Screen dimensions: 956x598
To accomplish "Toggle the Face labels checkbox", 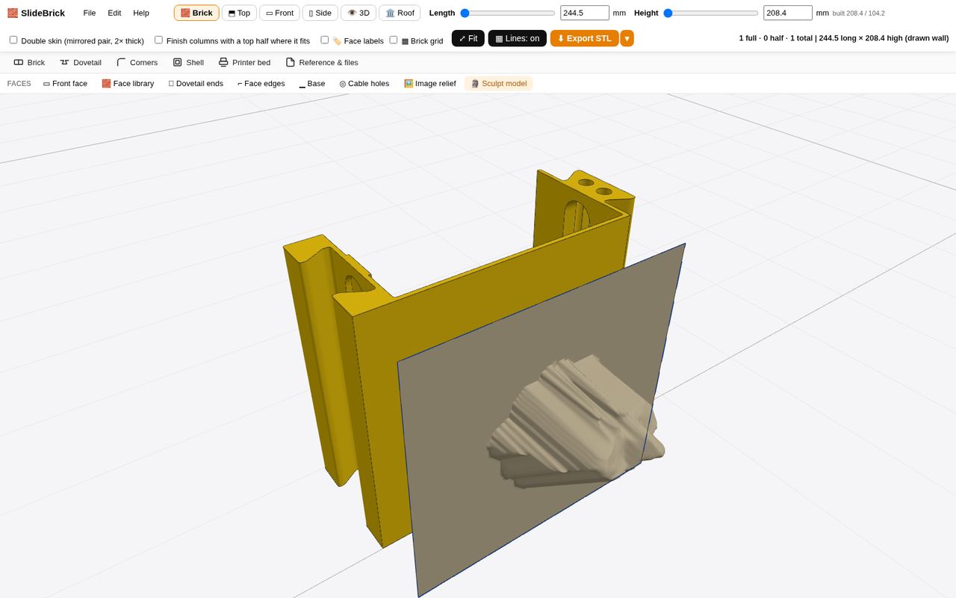I will coord(324,40).
